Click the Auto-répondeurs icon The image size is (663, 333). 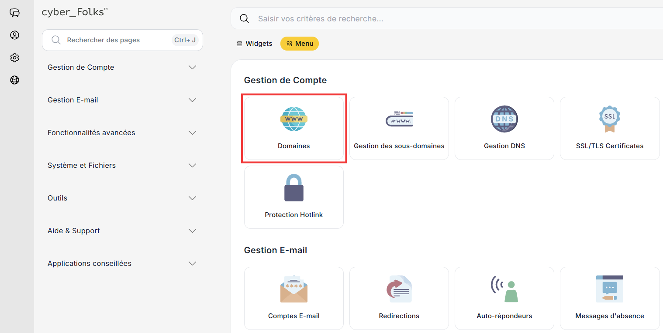(x=504, y=289)
